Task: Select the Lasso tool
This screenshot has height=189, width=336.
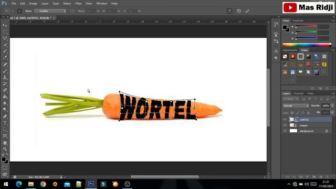Action: coord(5,38)
